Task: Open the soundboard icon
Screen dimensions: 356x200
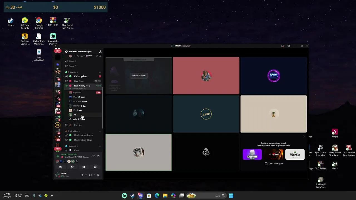Action: (x=95, y=167)
